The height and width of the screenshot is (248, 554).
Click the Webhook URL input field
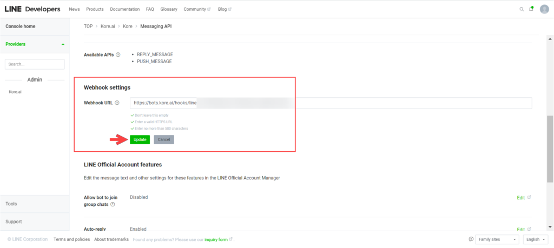331,103
